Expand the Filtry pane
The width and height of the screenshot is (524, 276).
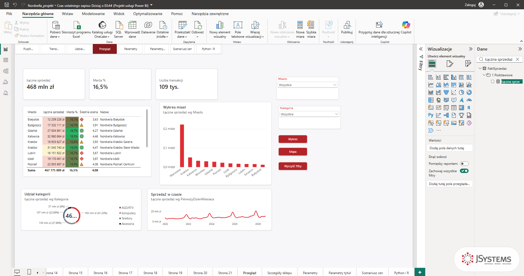(421, 49)
